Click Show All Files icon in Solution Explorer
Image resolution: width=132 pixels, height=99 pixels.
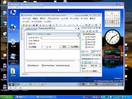[87, 31]
